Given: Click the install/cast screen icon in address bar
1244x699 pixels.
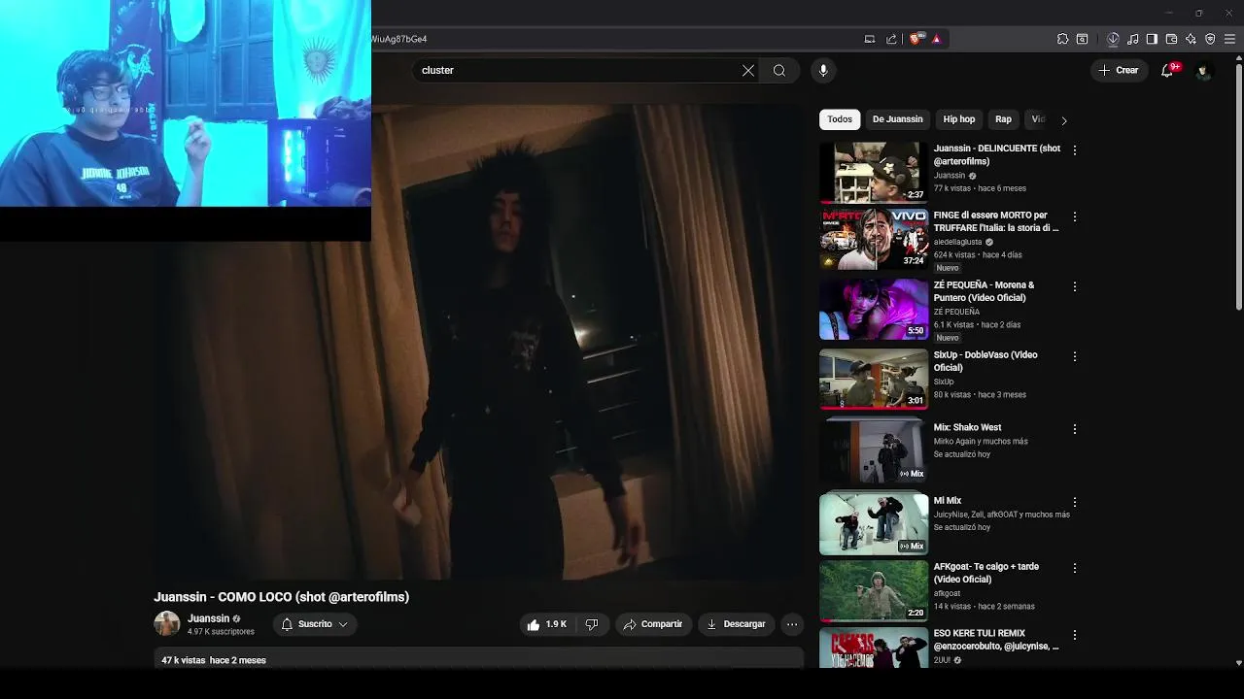Looking at the screenshot, I should point(870,39).
